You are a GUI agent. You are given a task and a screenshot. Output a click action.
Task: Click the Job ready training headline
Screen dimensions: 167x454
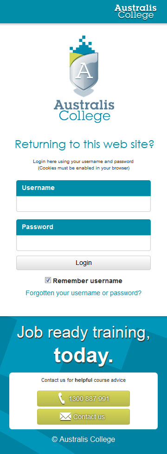83,344
